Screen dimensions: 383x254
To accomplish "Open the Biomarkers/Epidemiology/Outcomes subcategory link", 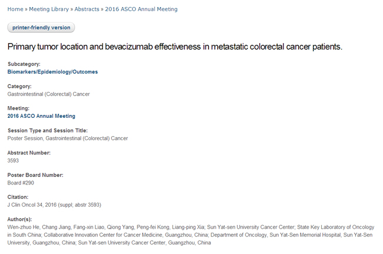I will (x=52, y=72).
